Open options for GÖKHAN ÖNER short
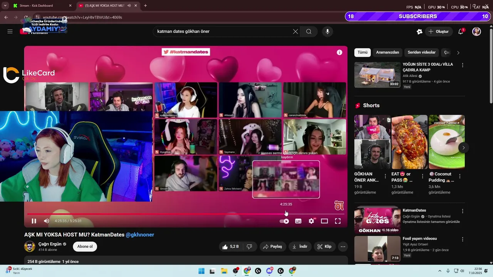This screenshot has width=493, height=277. [x=386, y=177]
